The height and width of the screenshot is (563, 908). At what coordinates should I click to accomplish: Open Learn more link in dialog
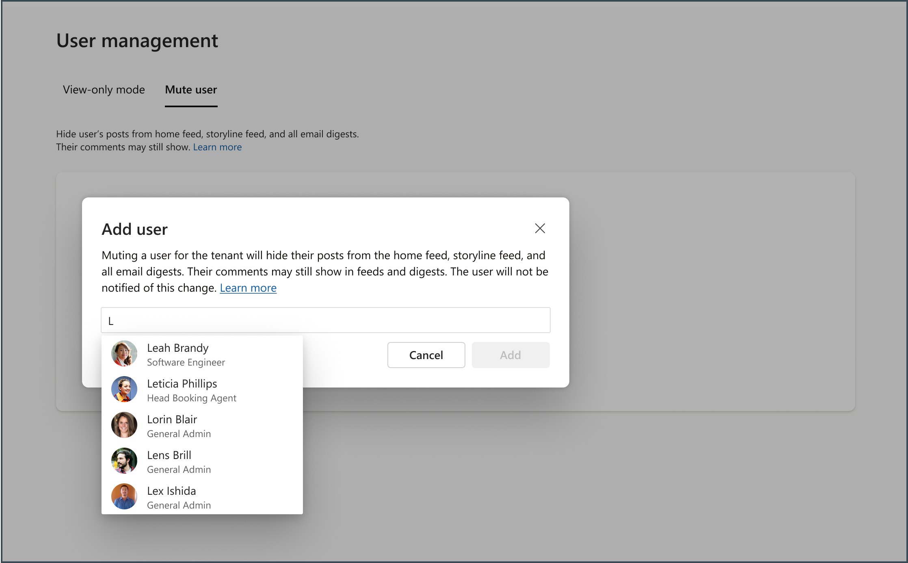249,288
